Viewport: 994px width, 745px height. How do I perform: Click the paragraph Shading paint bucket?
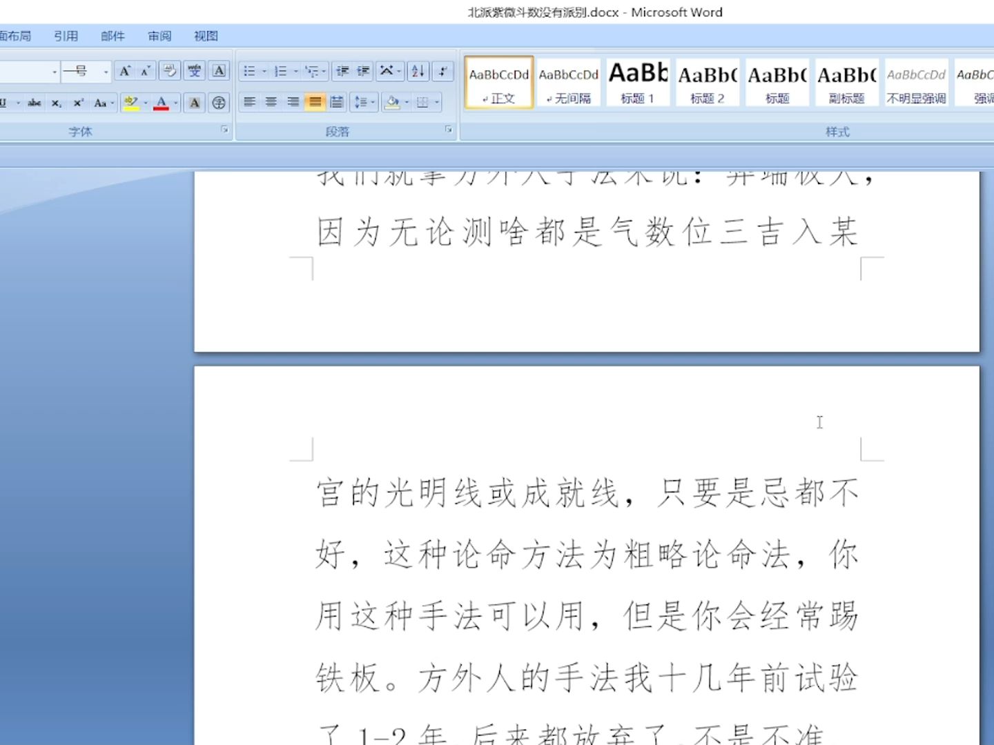[392, 103]
